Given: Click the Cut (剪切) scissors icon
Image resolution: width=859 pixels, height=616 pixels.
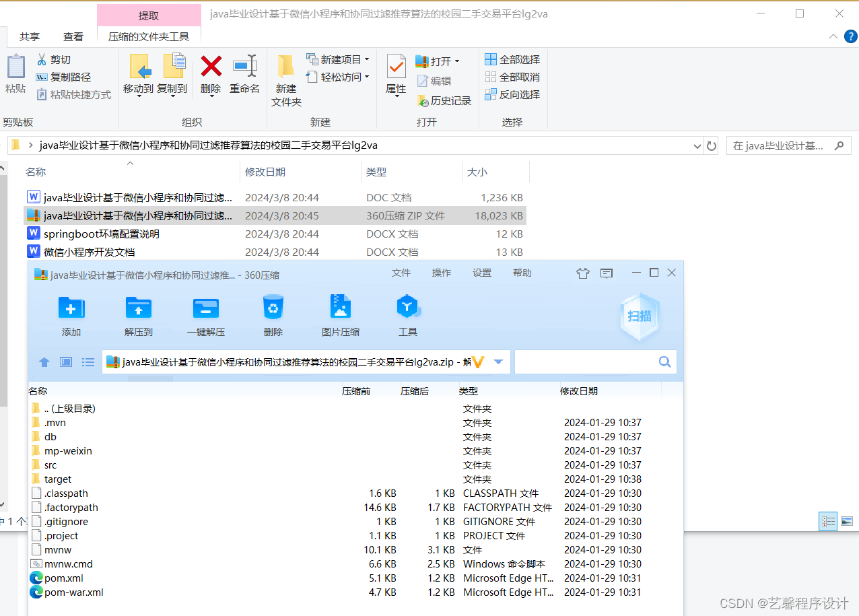Looking at the screenshot, I should (x=42, y=60).
